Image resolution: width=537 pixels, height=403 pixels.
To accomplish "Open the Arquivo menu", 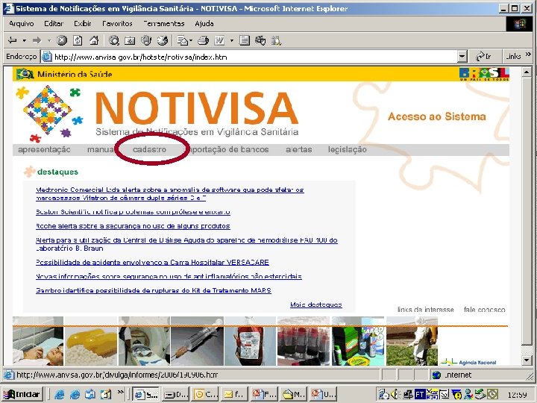I will pyautogui.click(x=21, y=24).
